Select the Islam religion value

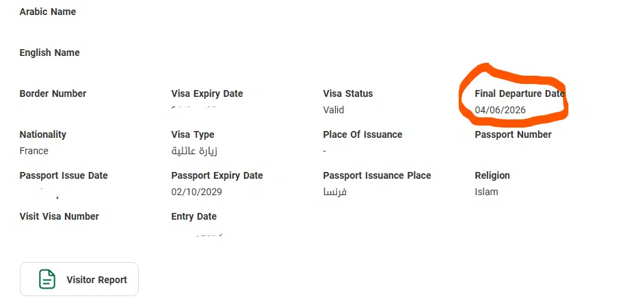486,192
